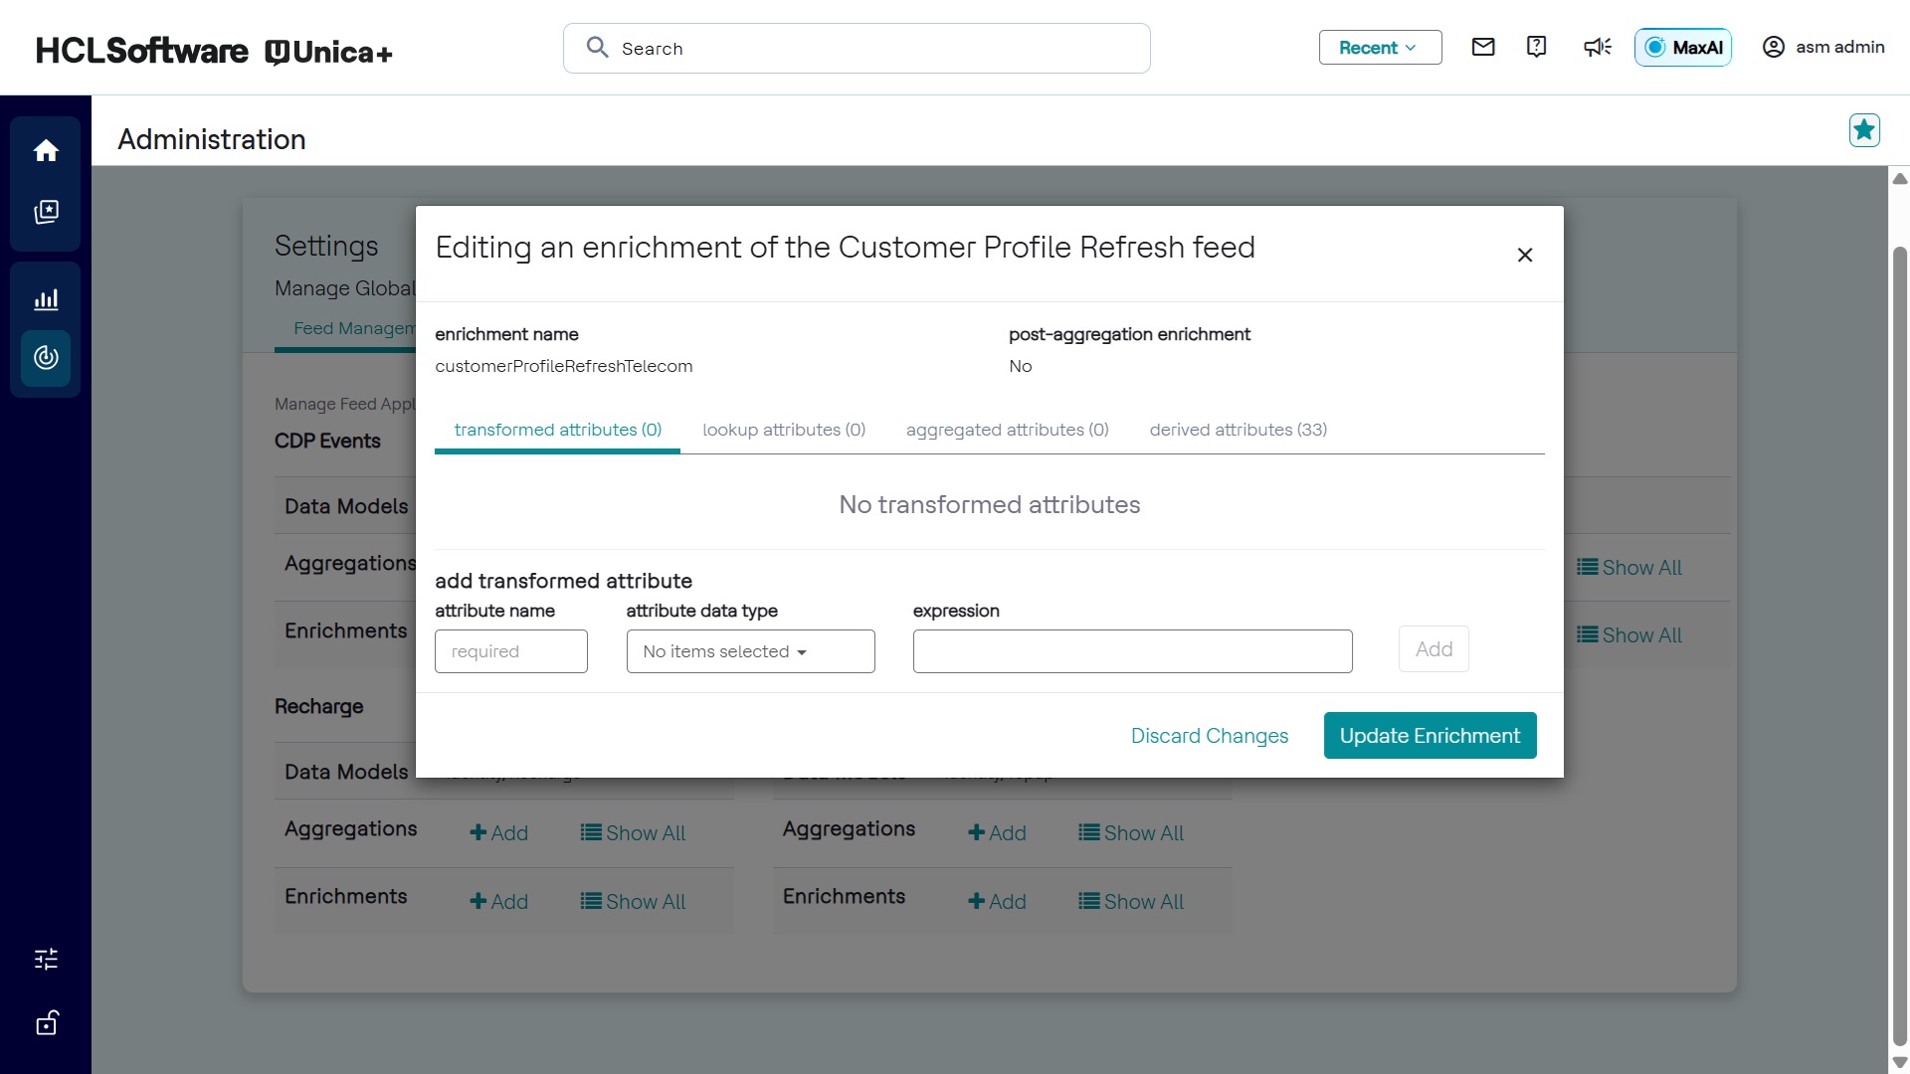The width and height of the screenshot is (1910, 1074).
Task: Click Update Enrichment button
Action: (1430, 736)
